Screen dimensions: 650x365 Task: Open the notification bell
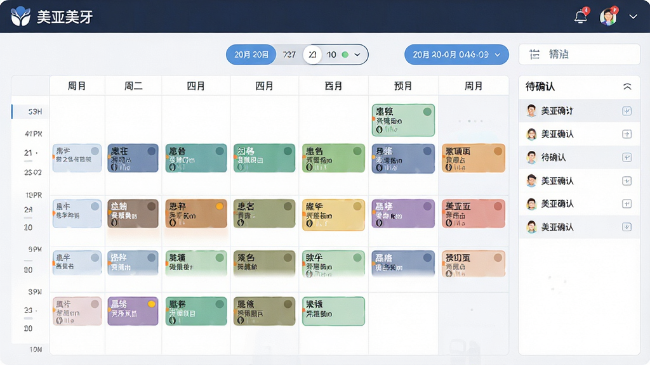click(x=580, y=16)
